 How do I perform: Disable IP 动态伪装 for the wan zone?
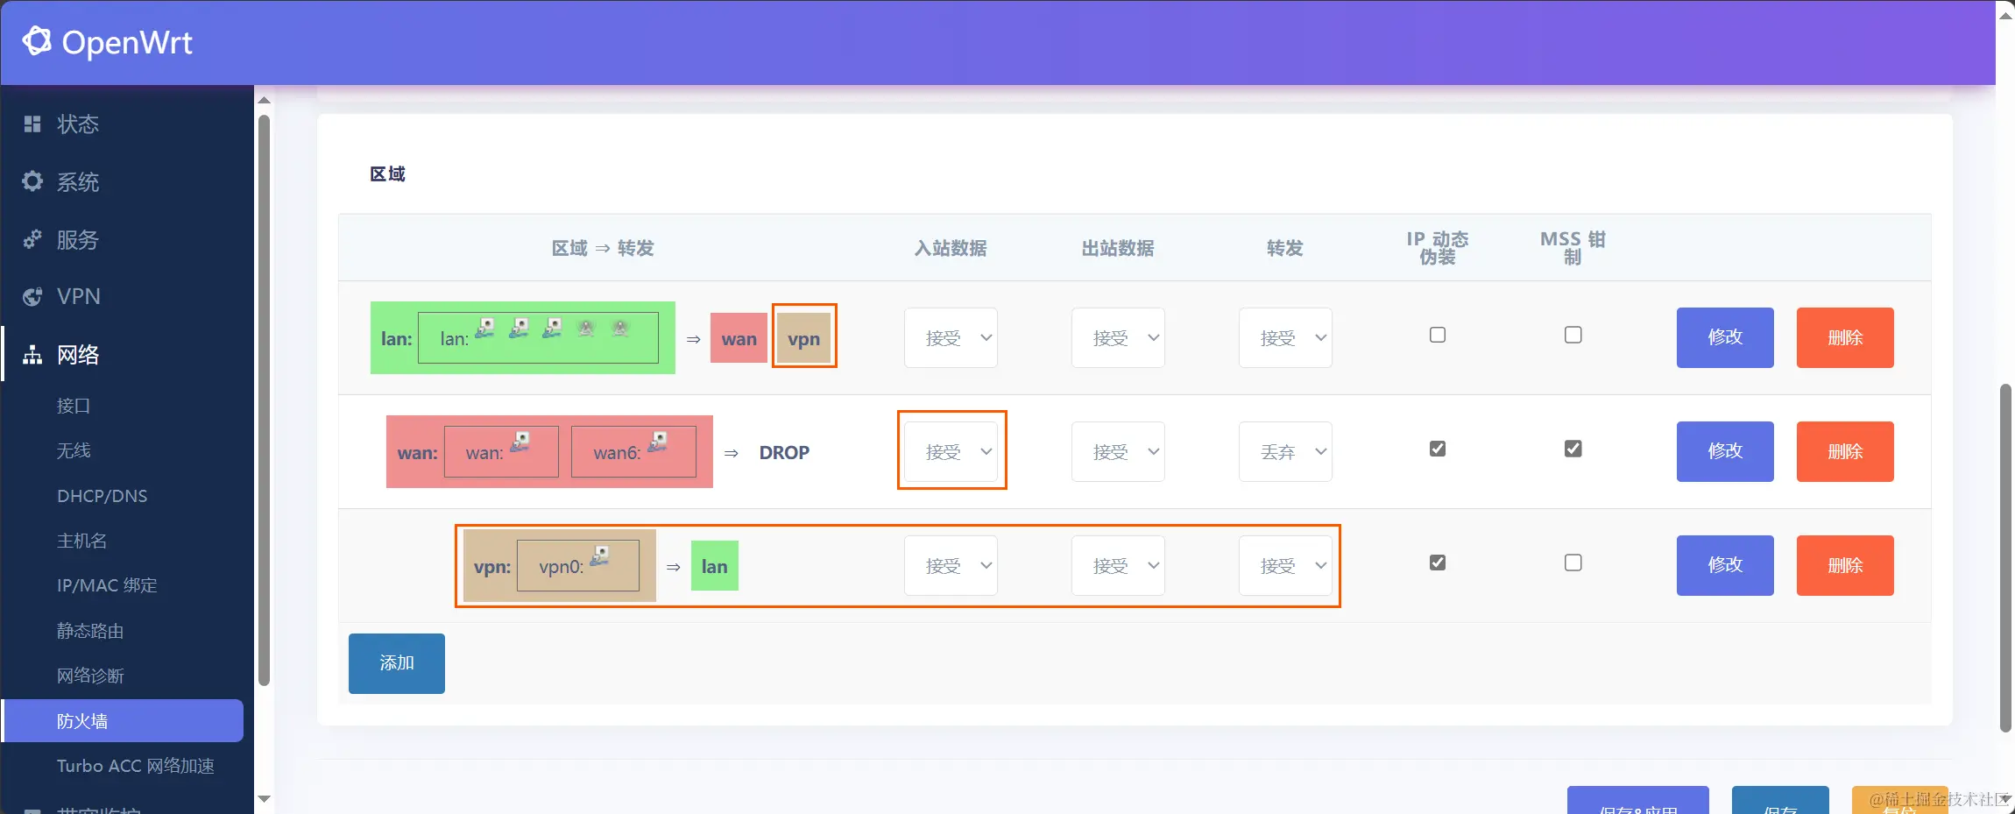click(x=1436, y=448)
